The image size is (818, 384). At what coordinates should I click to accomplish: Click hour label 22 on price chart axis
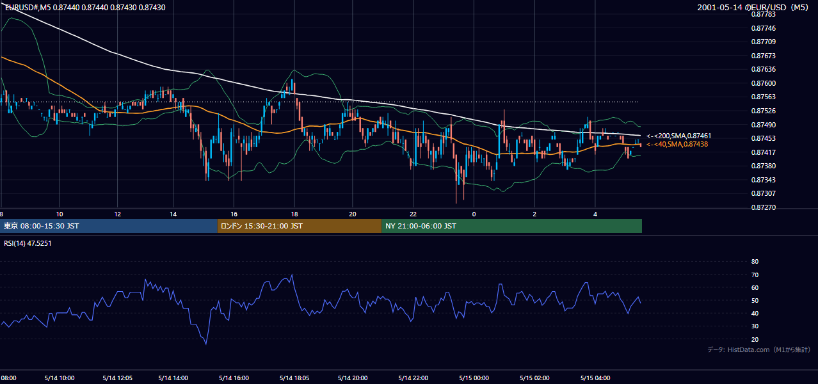coord(413,214)
